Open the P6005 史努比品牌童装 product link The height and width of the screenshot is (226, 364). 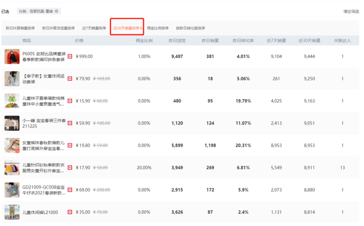[x=44, y=57]
